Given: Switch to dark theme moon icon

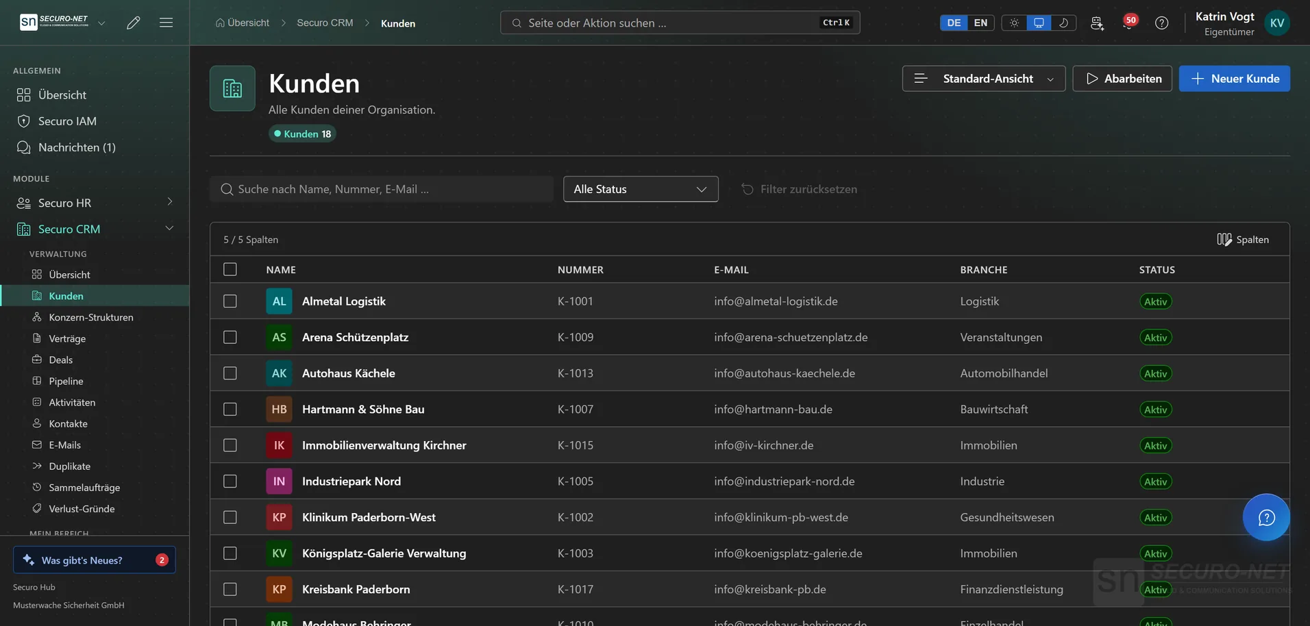Looking at the screenshot, I should click(x=1063, y=23).
